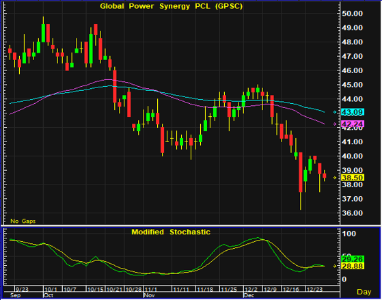Image resolution: width=382 pixels, height=300 pixels.
Task: Click the Nov month label
Action: point(150,295)
